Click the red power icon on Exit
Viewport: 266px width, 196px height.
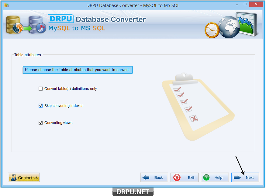[177, 177]
